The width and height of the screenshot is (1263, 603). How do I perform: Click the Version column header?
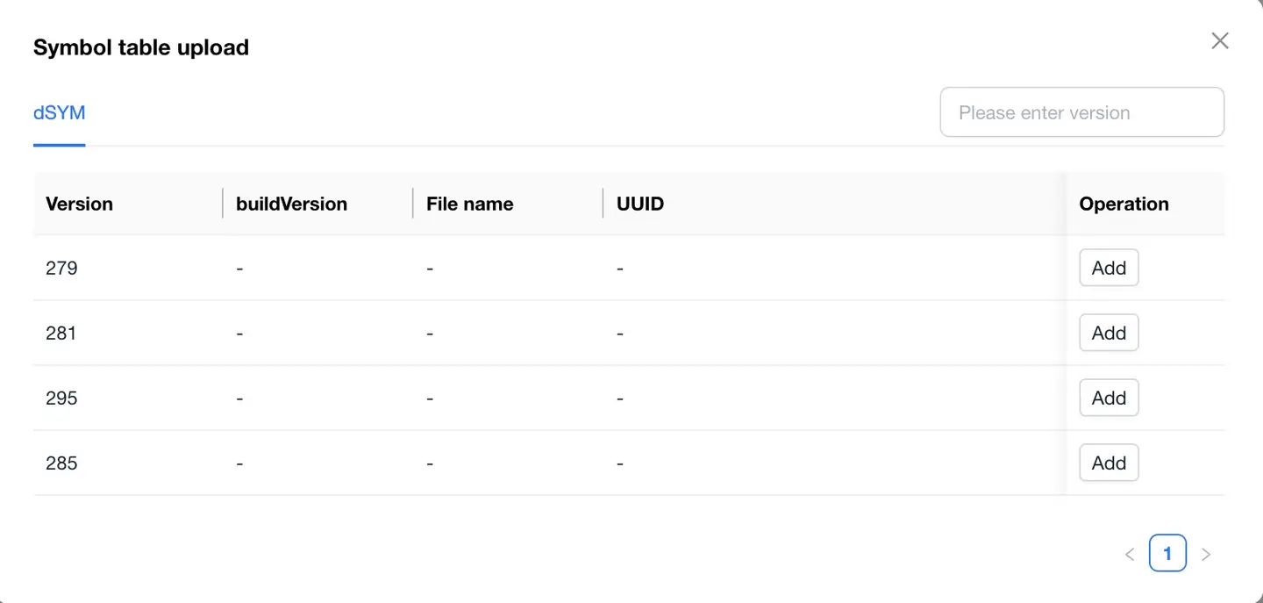[80, 204]
